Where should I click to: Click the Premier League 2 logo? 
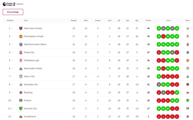(9, 4)
